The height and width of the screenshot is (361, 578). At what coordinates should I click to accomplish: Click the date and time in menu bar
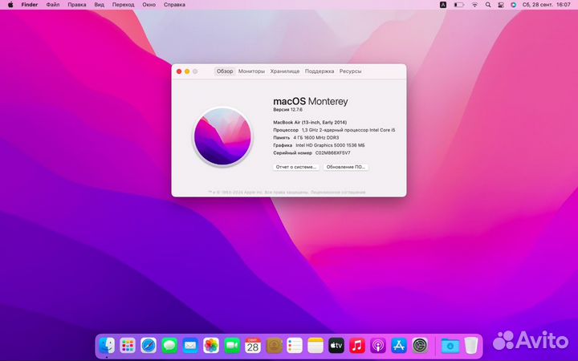[x=546, y=5]
